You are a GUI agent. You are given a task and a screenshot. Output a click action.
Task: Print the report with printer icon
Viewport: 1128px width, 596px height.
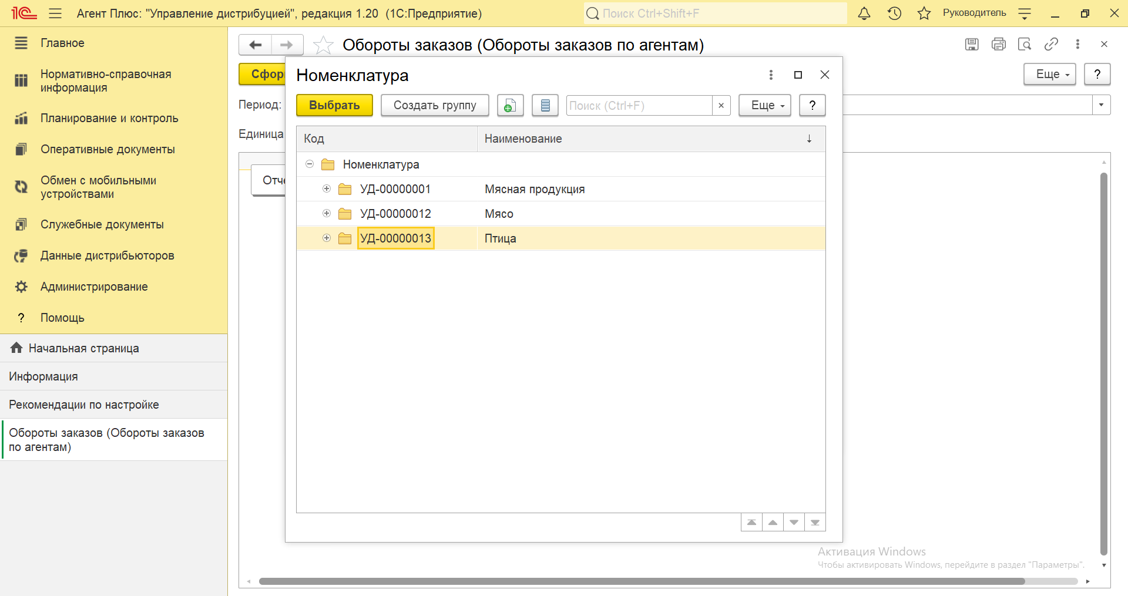pyautogui.click(x=998, y=44)
